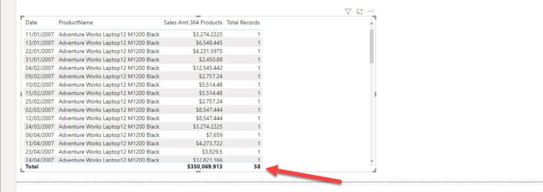This screenshot has height=192, width=543.
Task: Click sales amount $7,659
Action: point(214,135)
